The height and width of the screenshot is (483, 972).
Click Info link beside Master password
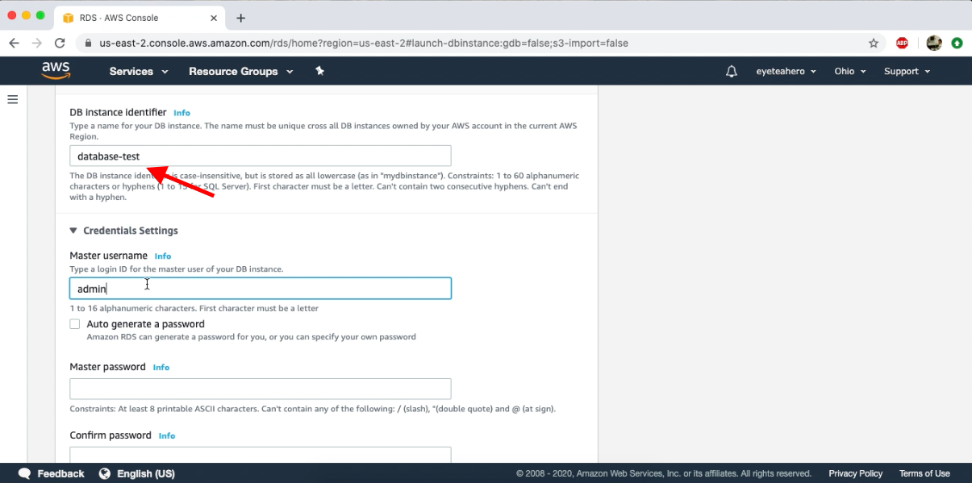point(161,368)
